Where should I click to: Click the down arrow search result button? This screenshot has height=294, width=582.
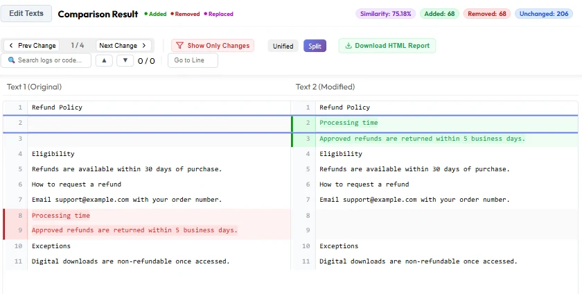pyautogui.click(x=125, y=60)
